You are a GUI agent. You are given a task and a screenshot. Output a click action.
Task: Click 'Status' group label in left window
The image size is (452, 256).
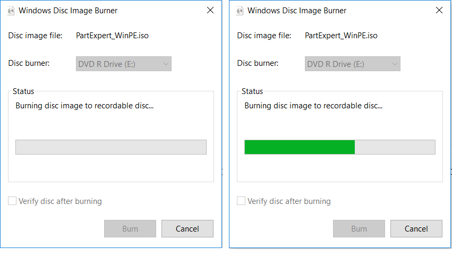(23, 91)
